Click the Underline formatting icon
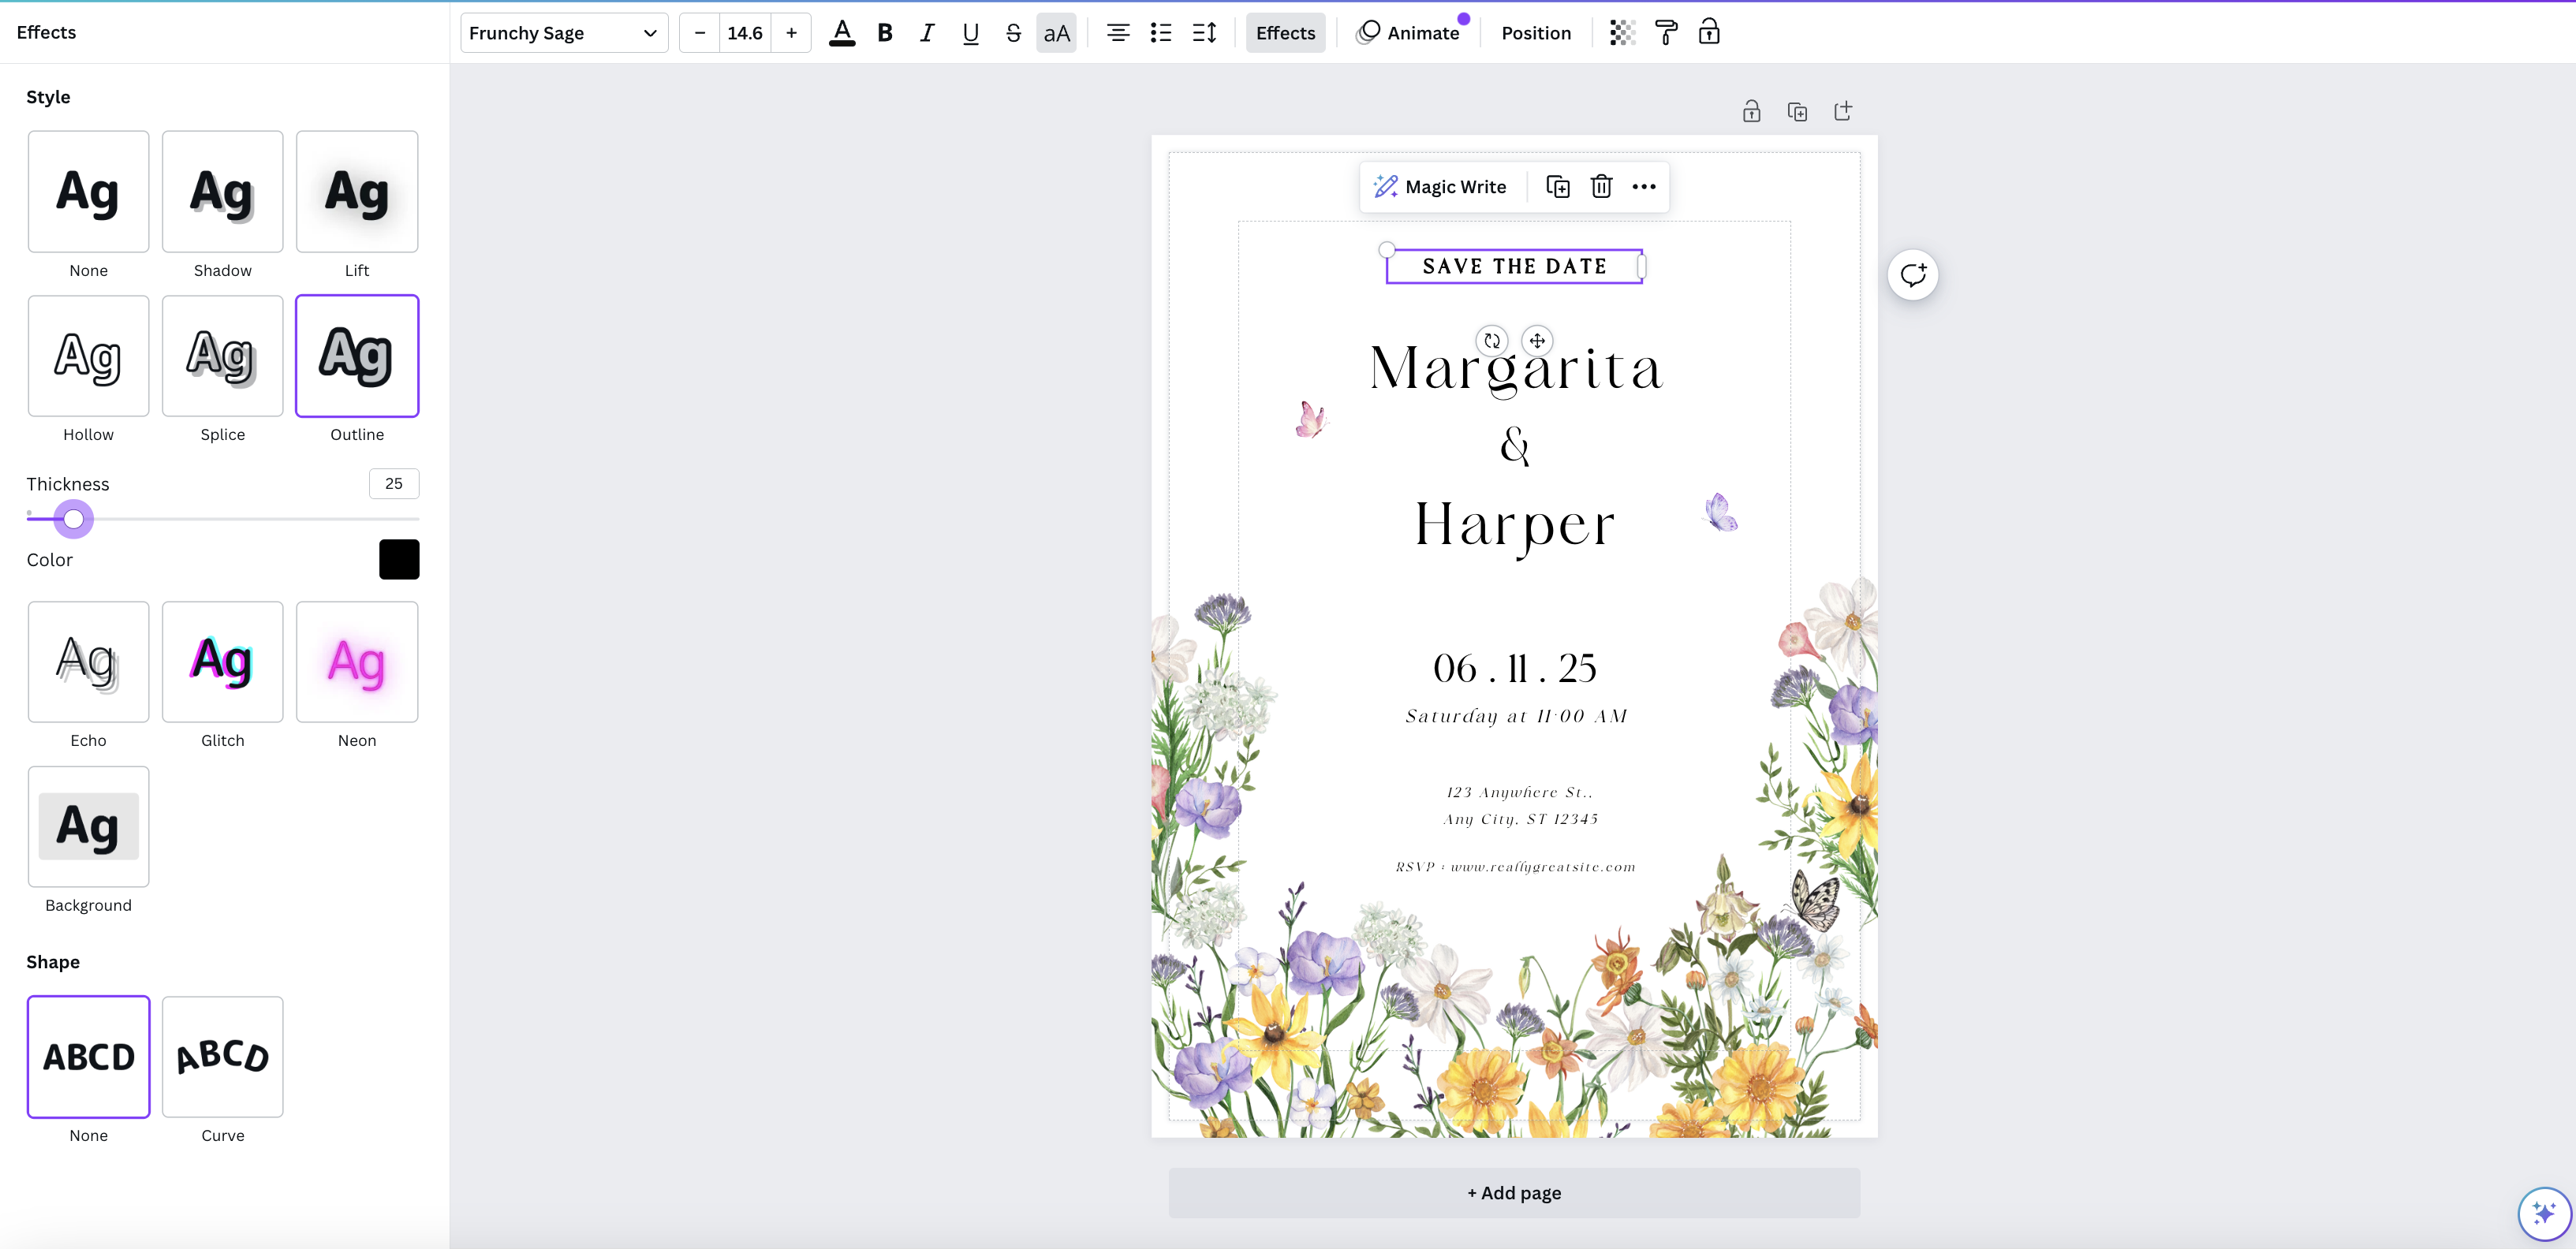 click(969, 33)
